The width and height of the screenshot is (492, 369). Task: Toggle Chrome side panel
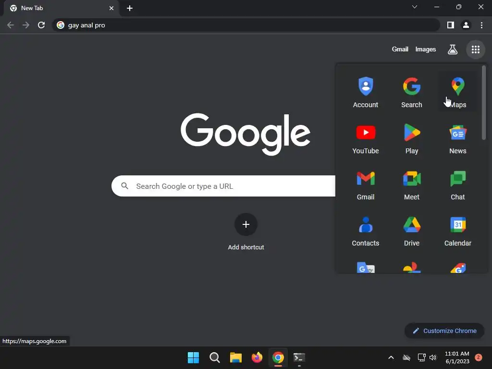[450, 25]
